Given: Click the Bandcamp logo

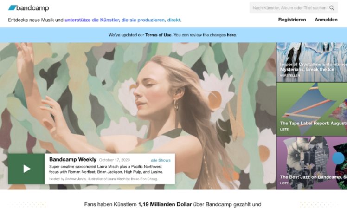Looking at the screenshot, I should coord(29,8).
